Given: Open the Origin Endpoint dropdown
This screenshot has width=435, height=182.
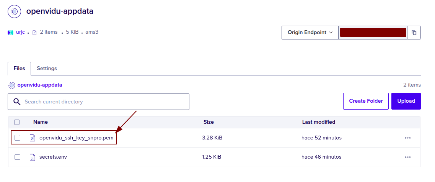Looking at the screenshot, I should [310, 33].
